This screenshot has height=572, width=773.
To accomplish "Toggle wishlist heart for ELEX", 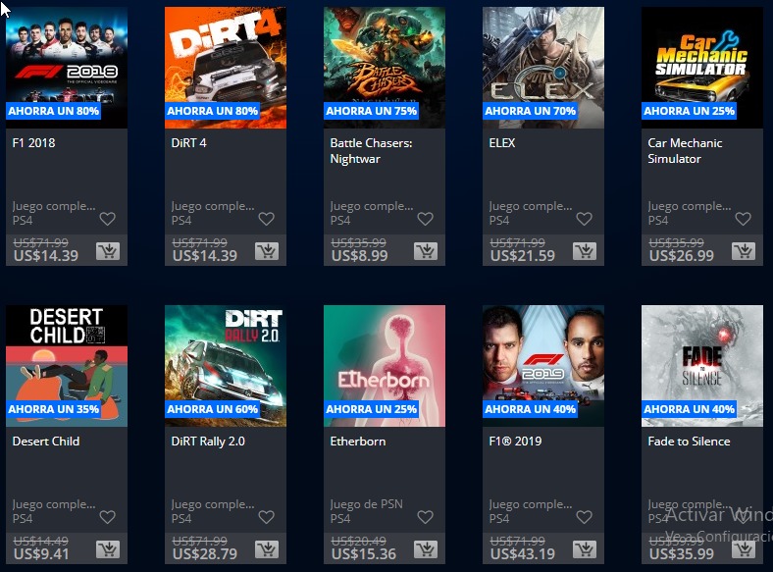I will [x=585, y=219].
